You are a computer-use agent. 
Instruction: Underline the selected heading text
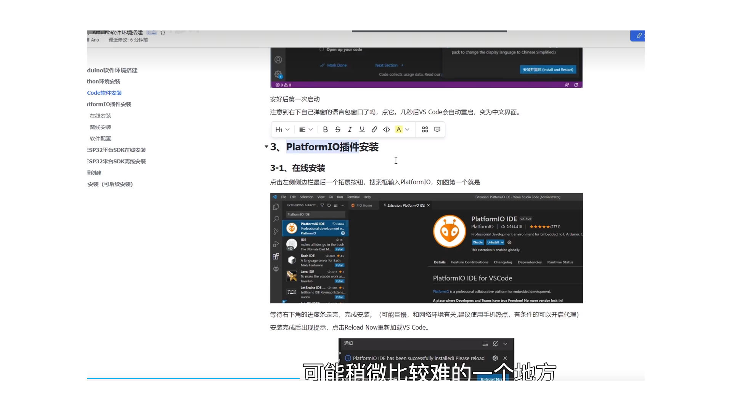362,129
